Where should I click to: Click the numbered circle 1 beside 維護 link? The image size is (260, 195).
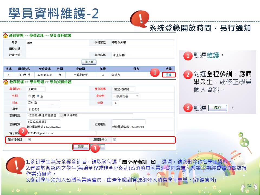(155, 72)
